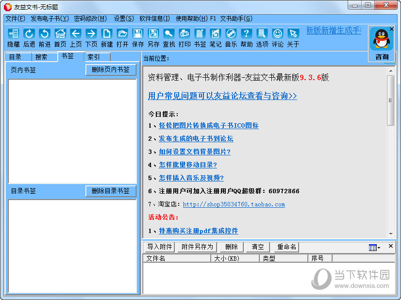Screen dimensions: 401x300
Task: Click the content scrollbar up arrow
Action: 390,70
